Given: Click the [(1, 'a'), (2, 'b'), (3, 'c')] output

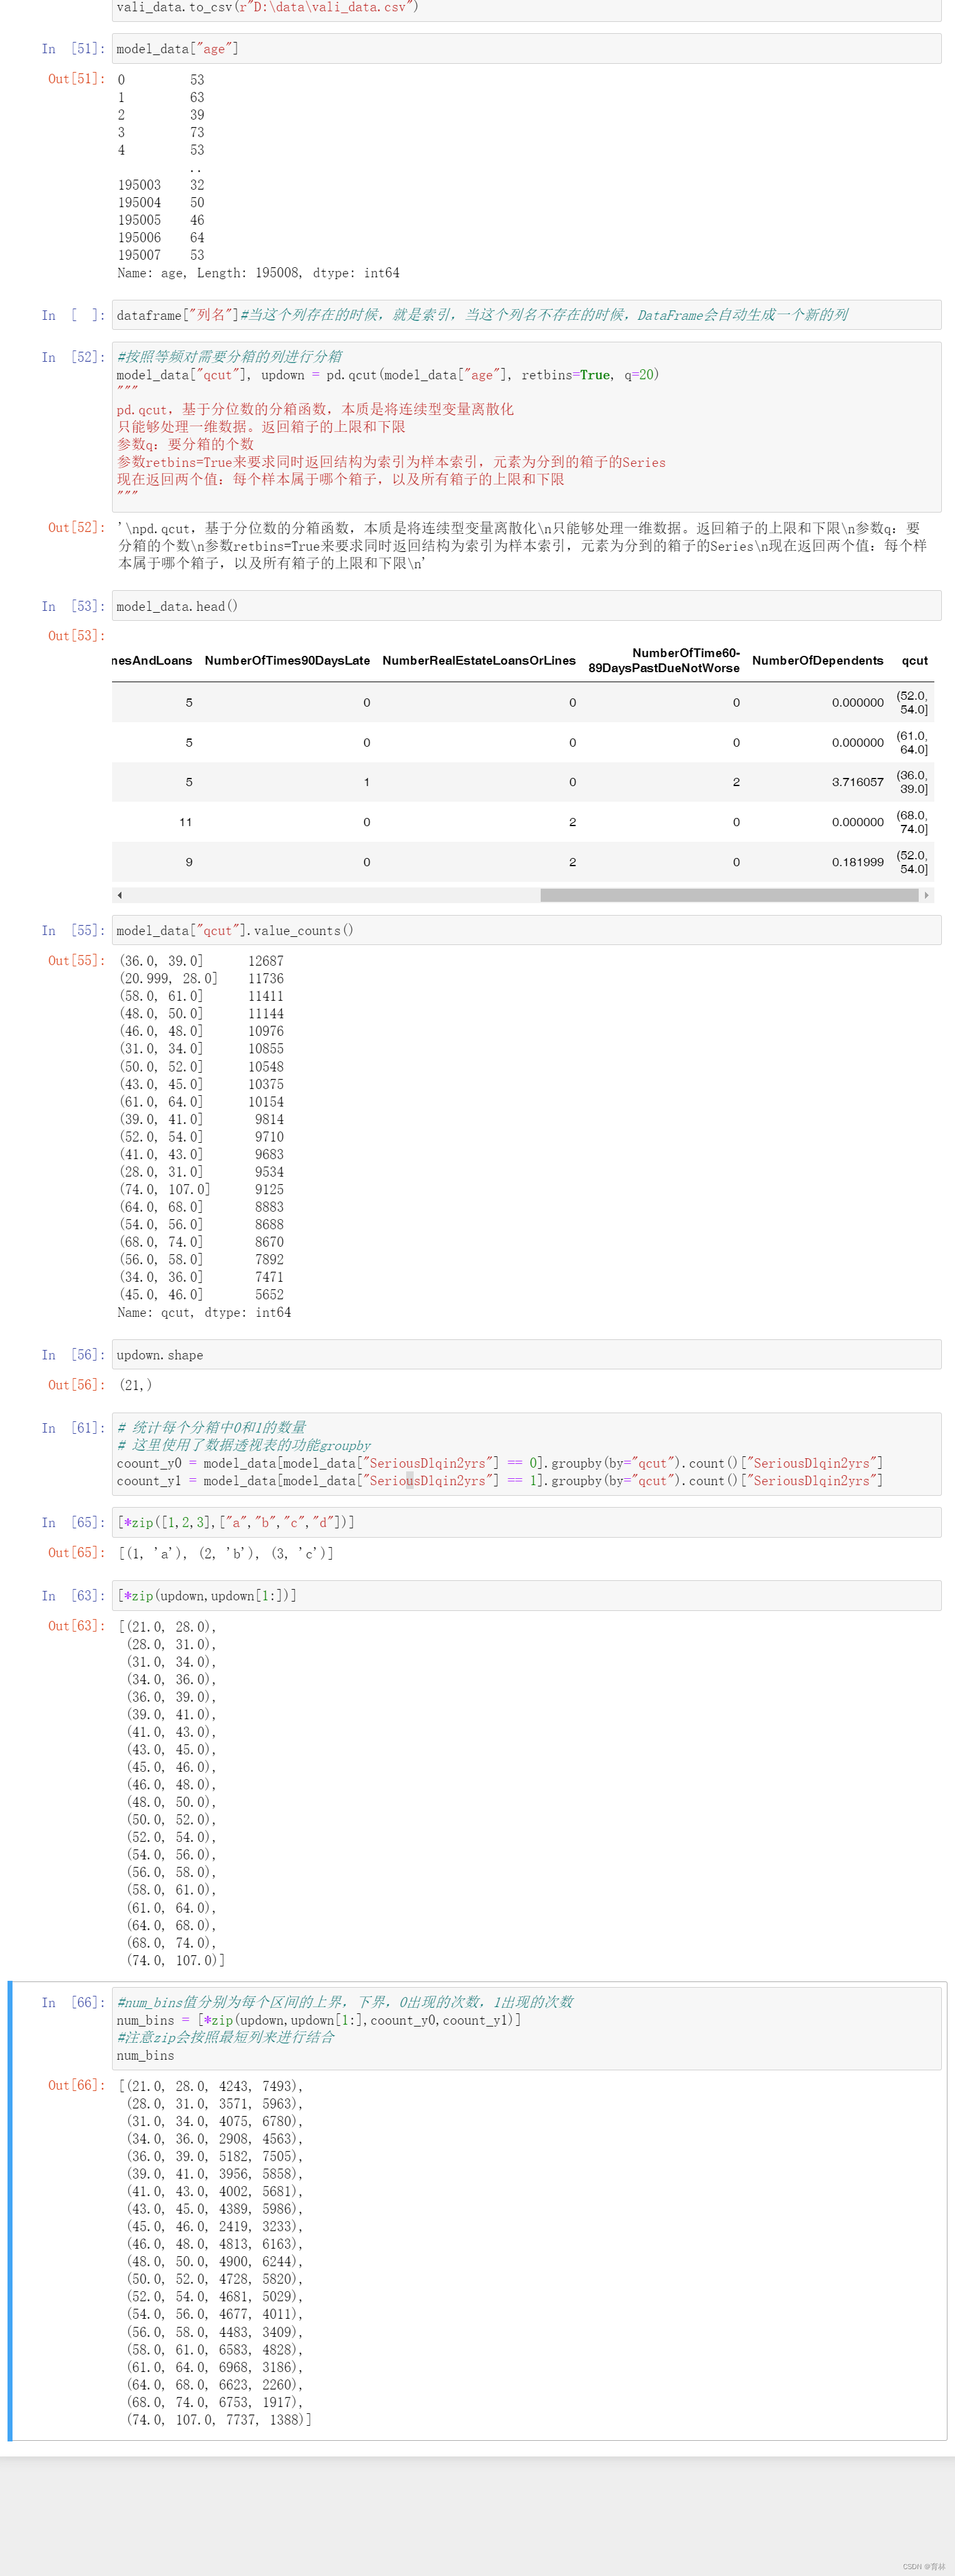Looking at the screenshot, I should pyautogui.click(x=226, y=1553).
